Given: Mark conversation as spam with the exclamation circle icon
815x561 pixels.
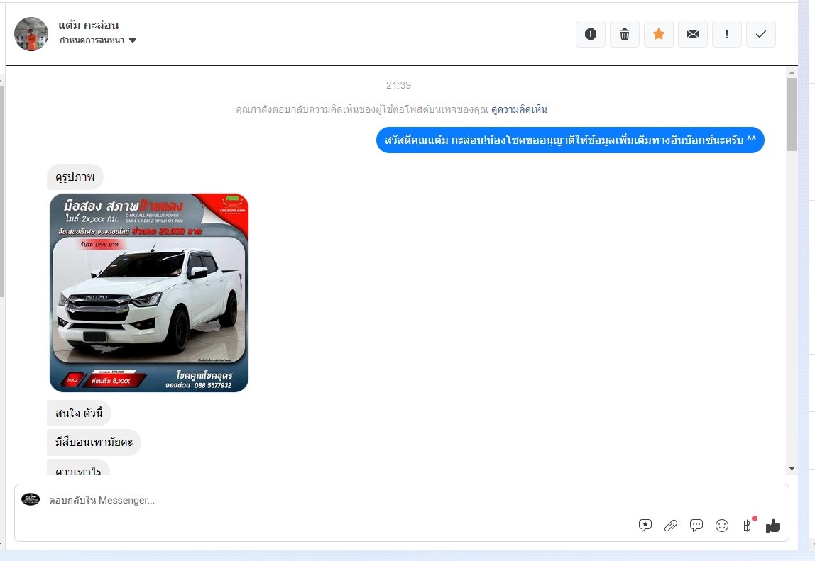Looking at the screenshot, I should [x=591, y=34].
